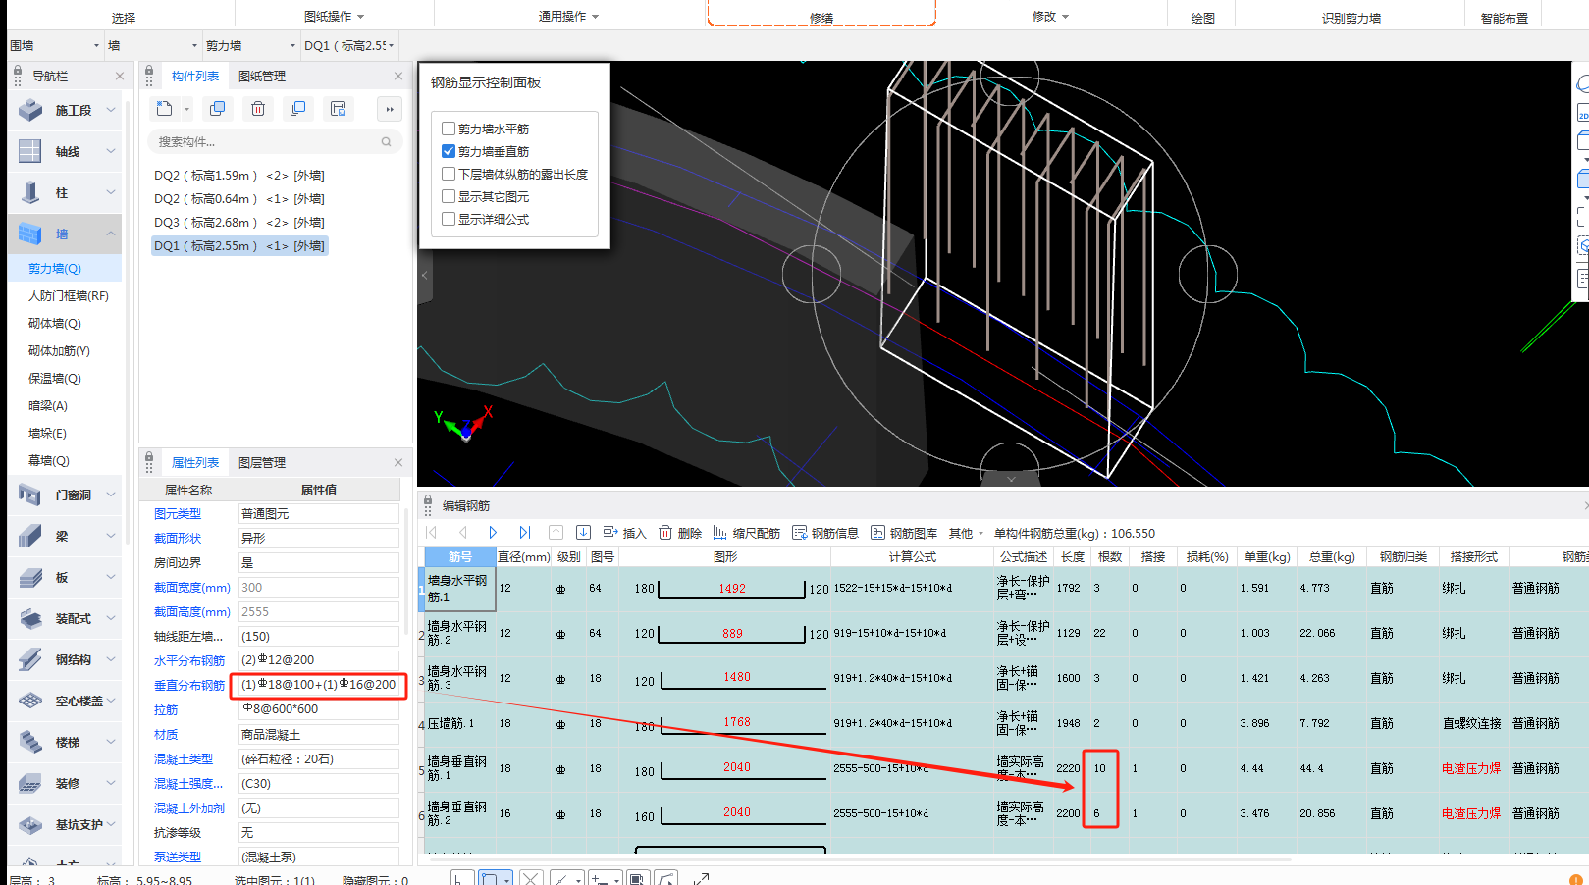This screenshot has height=885, width=1589.
Task: Edit the 垂直分布钢筋 property value
Action: [x=319, y=685]
